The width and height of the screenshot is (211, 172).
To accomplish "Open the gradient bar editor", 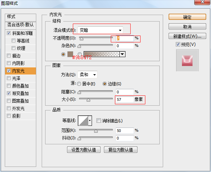I will (102, 54).
